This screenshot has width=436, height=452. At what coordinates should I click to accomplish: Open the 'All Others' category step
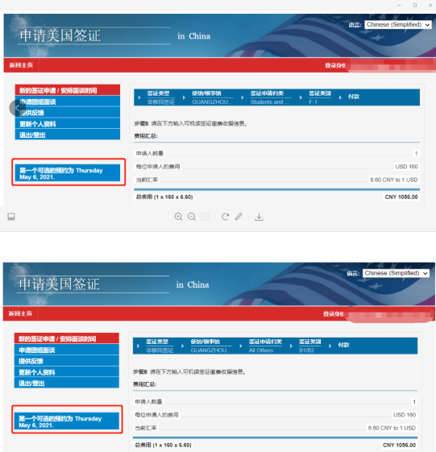265,346
